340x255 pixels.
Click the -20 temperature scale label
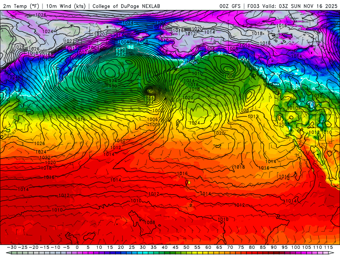[x=34, y=247]
